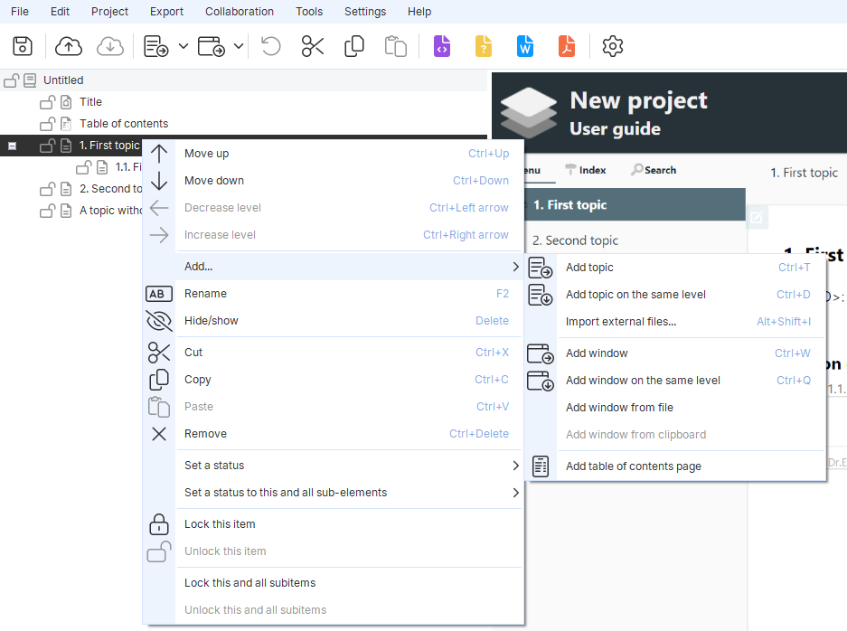Toggle the lock icon beside 2. Second topic

click(x=48, y=189)
